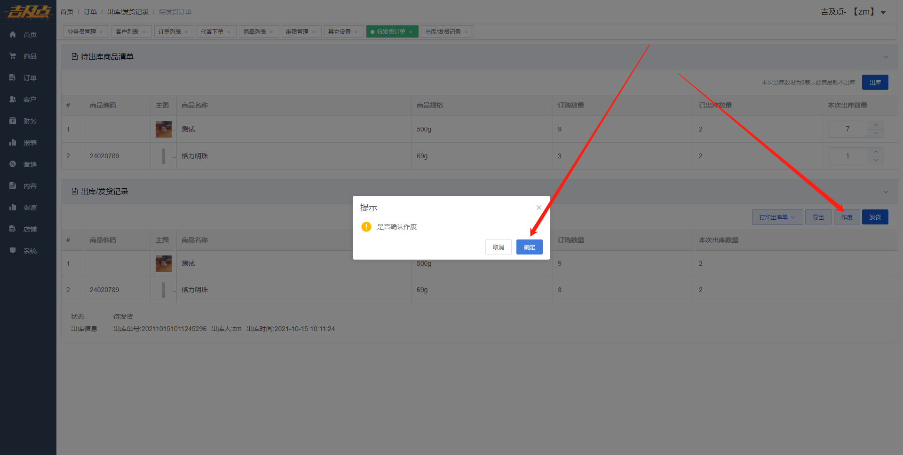Viewport: 903px width, 455px height.
Task: Open the 渠道 sidebar icon
Action: [x=13, y=207]
